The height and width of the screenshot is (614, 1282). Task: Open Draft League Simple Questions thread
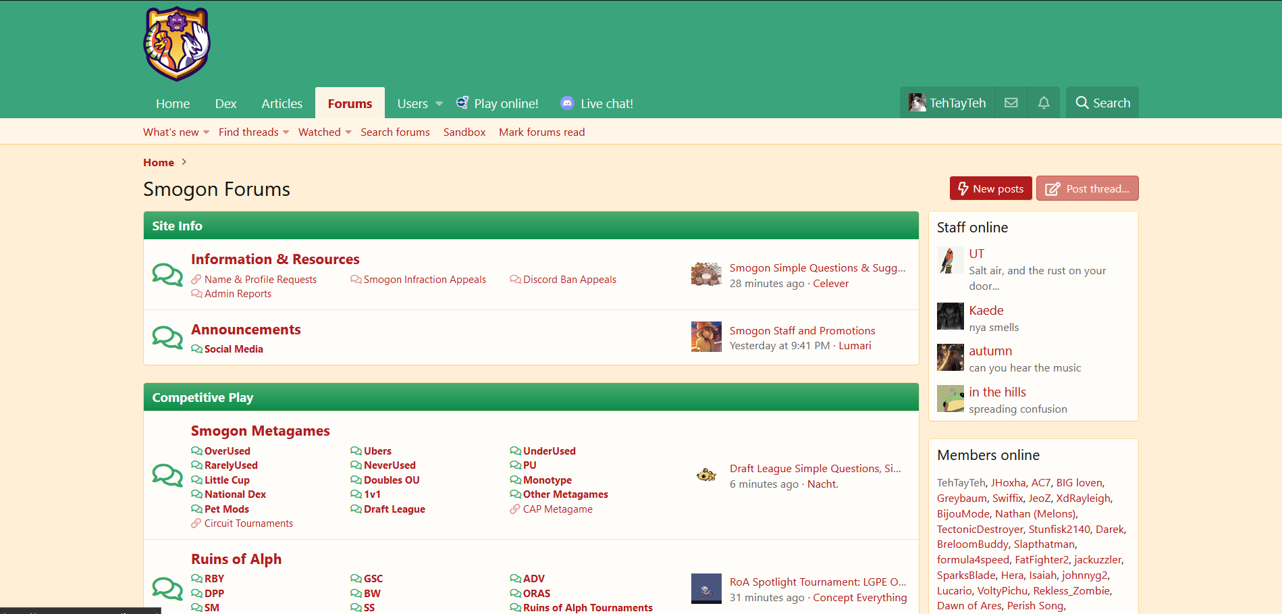click(815, 469)
